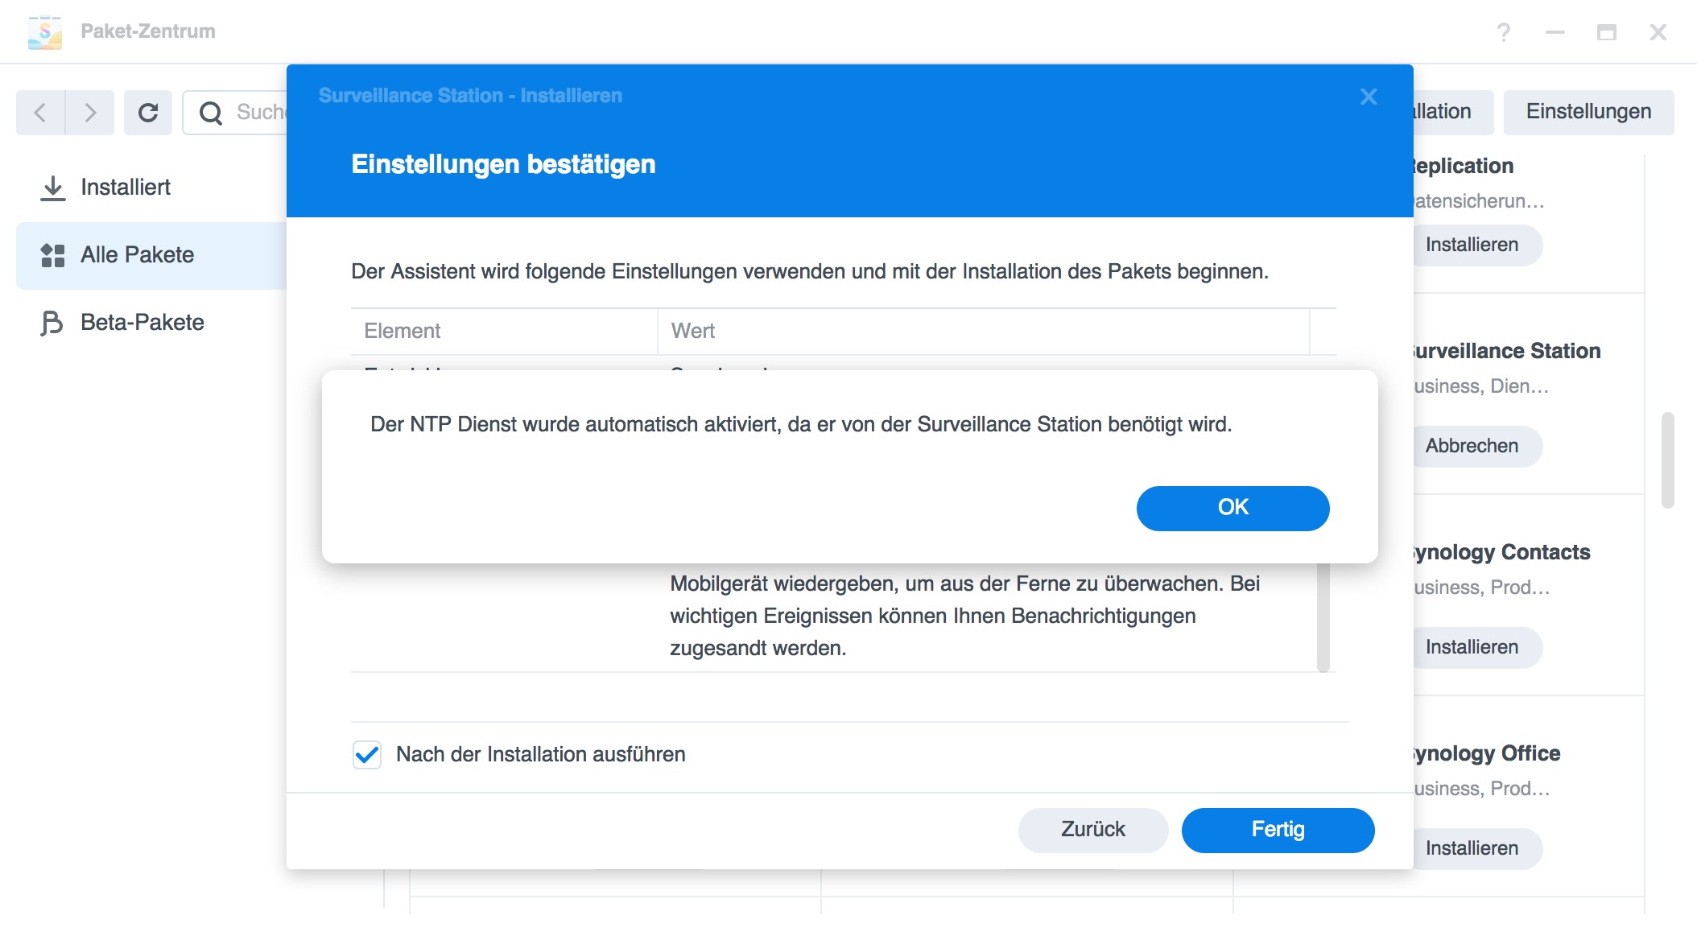
Task: Open the Einstellungen button
Action: 1588,112
